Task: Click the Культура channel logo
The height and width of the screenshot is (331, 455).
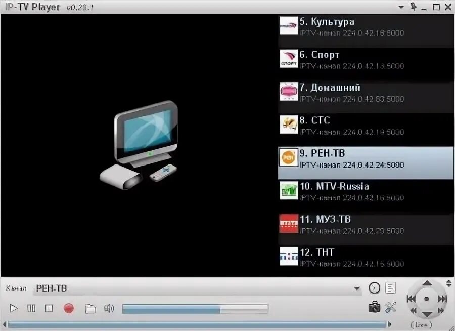Action: pyautogui.click(x=289, y=26)
